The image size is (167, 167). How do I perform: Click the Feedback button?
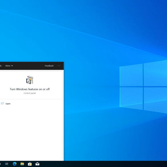click(49, 66)
